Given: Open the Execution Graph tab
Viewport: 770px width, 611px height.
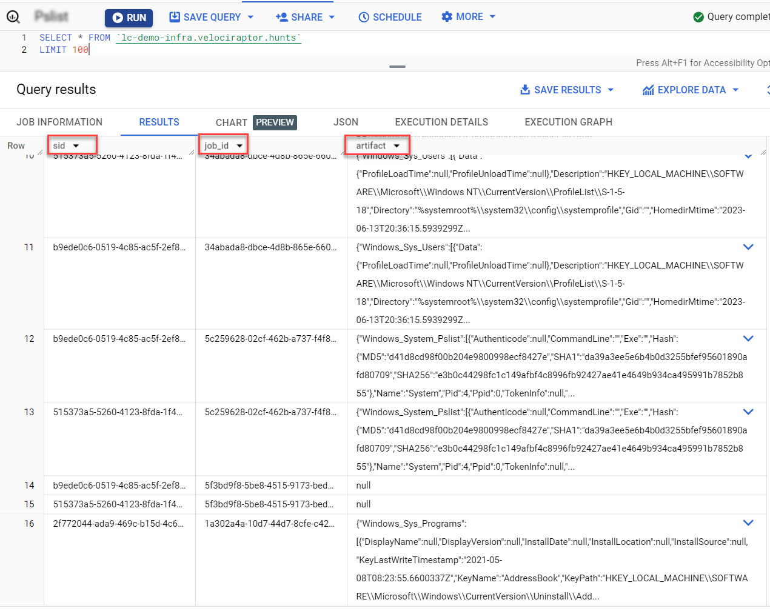Looking at the screenshot, I should (x=568, y=122).
